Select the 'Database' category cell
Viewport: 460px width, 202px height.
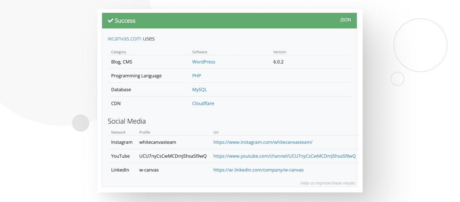[x=121, y=90]
